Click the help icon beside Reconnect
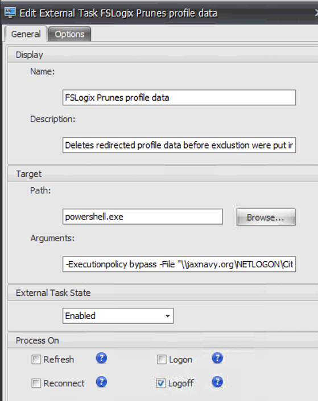This screenshot has height=401, width=318. tap(101, 382)
